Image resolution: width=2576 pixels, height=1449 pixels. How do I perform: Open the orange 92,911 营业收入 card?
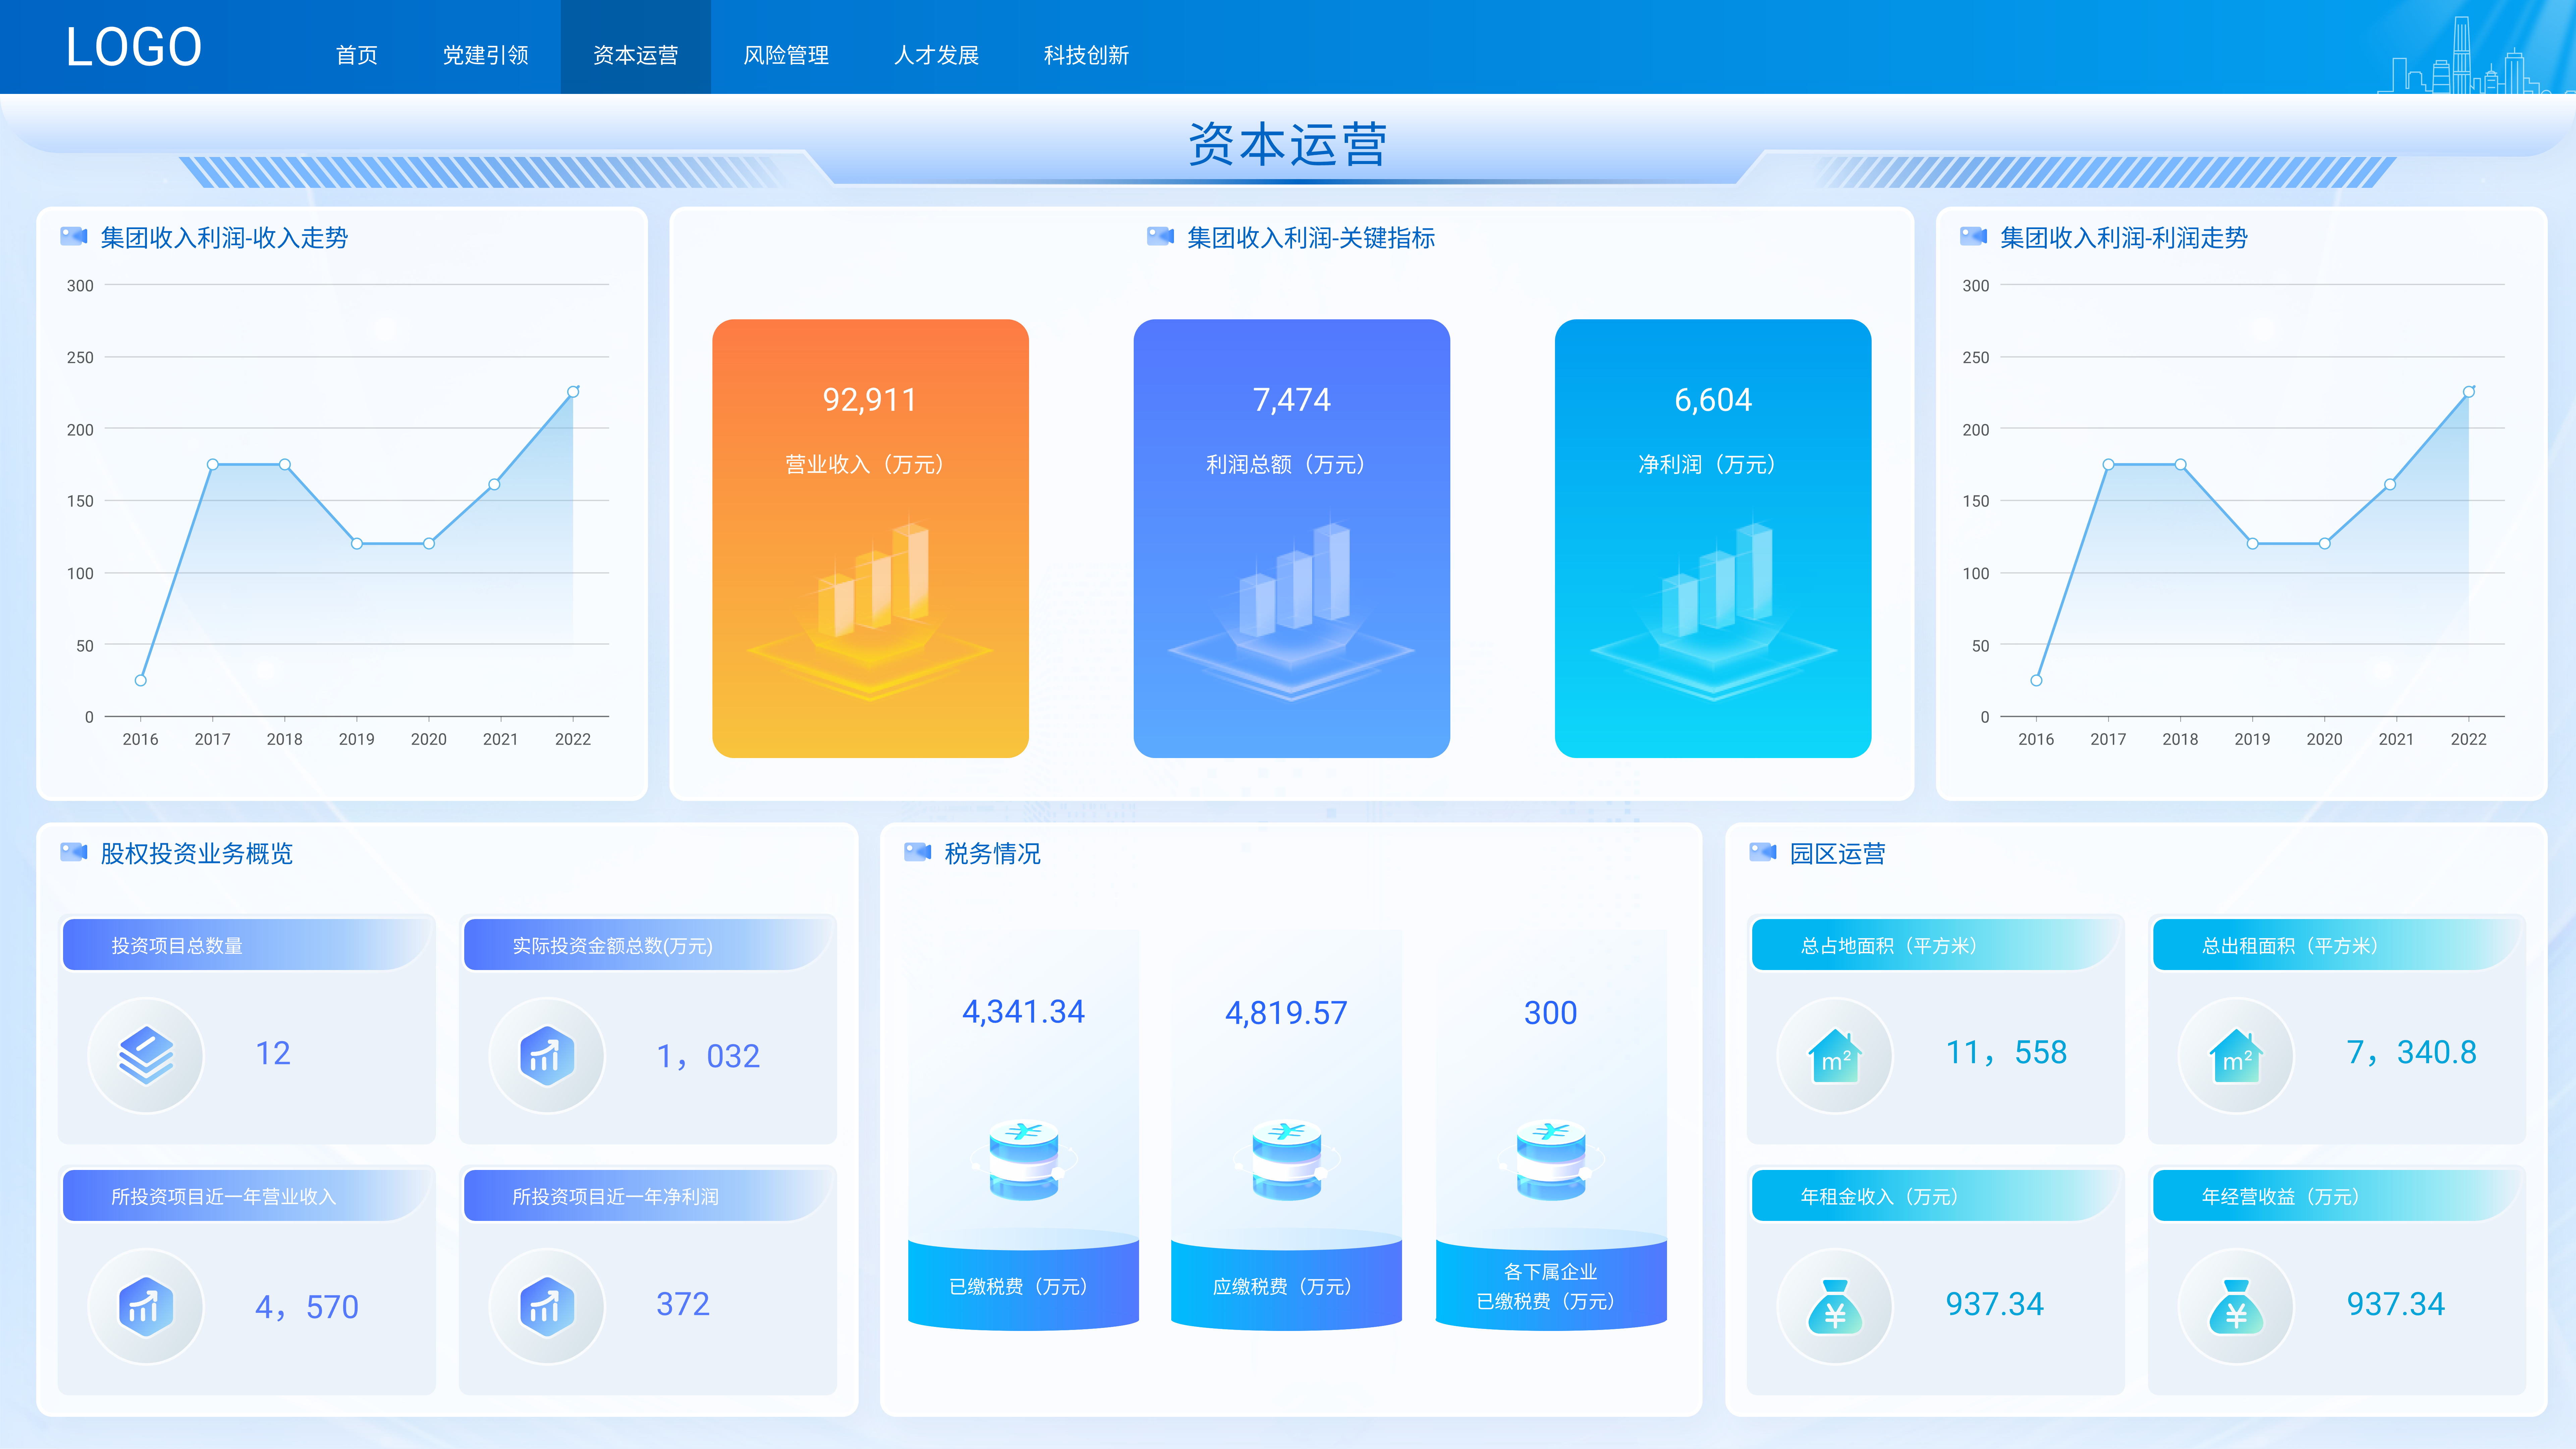(870, 538)
